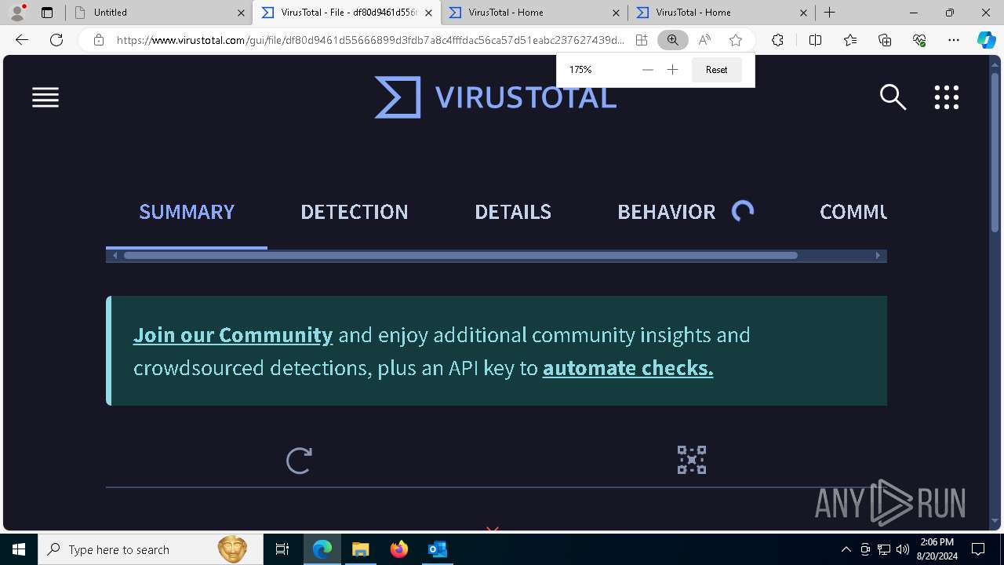
Task: Click the tab strip scrollbar left arrow
Action: (115, 255)
